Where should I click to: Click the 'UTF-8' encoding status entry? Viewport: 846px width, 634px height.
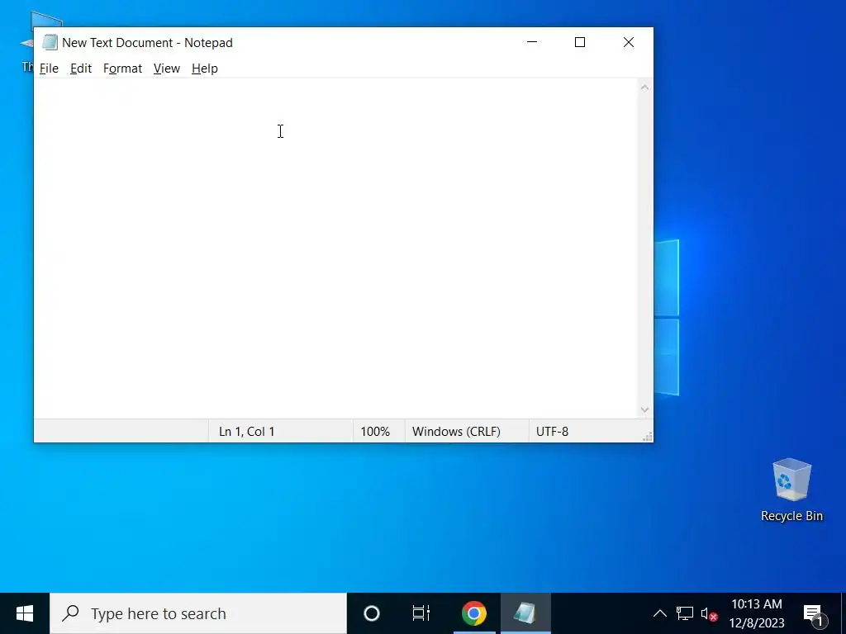(x=552, y=432)
